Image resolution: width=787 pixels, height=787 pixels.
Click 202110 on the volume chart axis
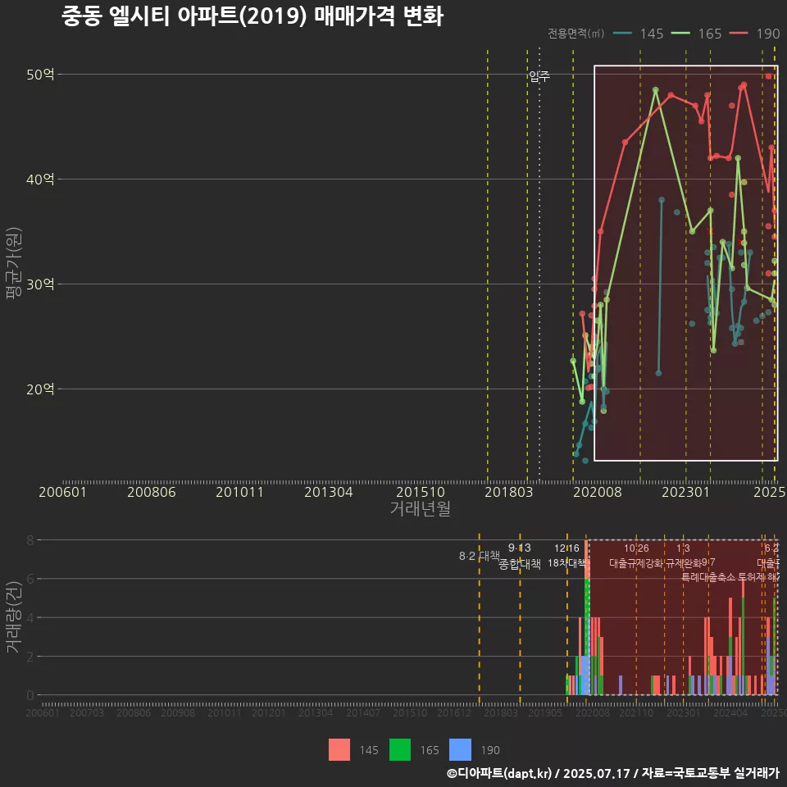pos(636,712)
